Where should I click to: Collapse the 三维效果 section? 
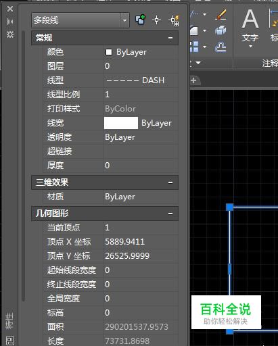tap(170, 182)
